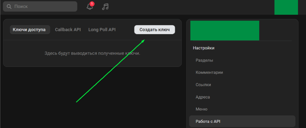Open Настройки in the sidebar

coord(204,48)
